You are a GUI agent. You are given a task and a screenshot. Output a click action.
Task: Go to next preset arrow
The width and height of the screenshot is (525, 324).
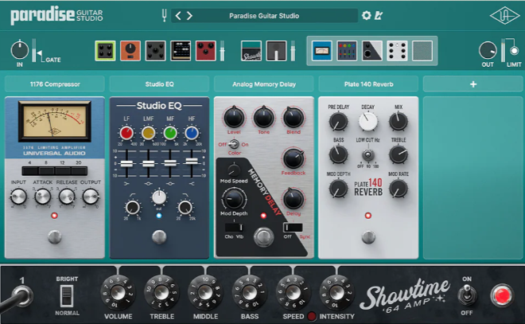189,16
